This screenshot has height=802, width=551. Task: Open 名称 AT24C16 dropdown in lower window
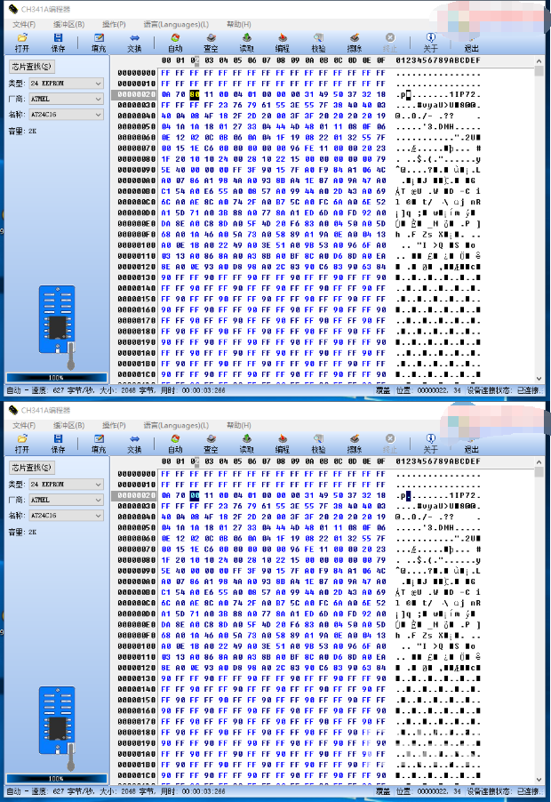click(66, 516)
